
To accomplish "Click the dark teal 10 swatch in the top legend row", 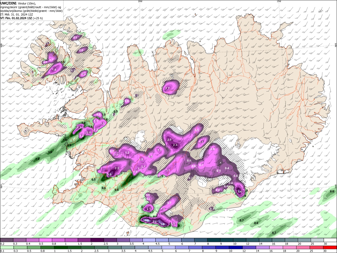I will pyautogui.click(x=240, y=240).
